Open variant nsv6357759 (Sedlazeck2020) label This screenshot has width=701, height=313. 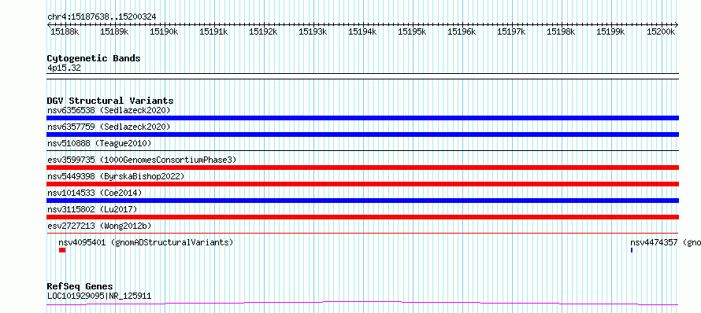click(x=109, y=127)
